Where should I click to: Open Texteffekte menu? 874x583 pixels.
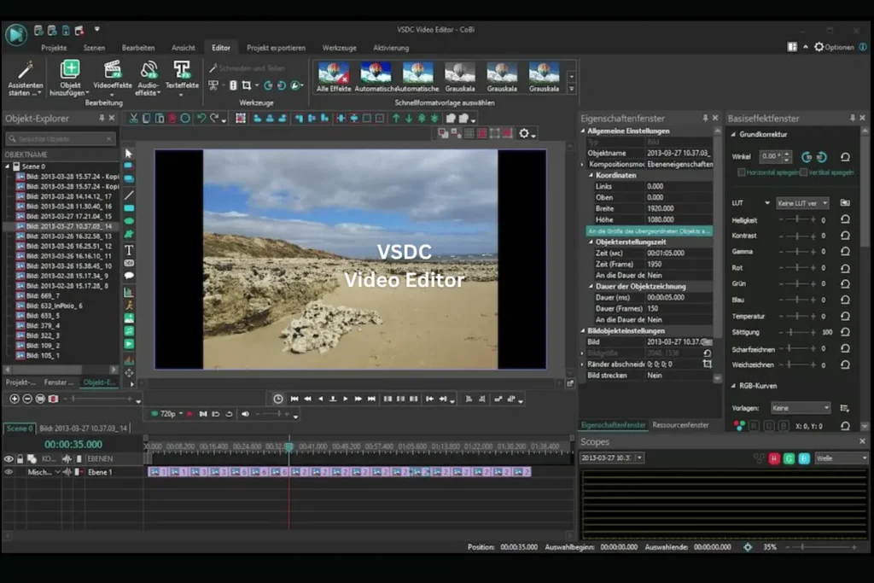coord(182,78)
